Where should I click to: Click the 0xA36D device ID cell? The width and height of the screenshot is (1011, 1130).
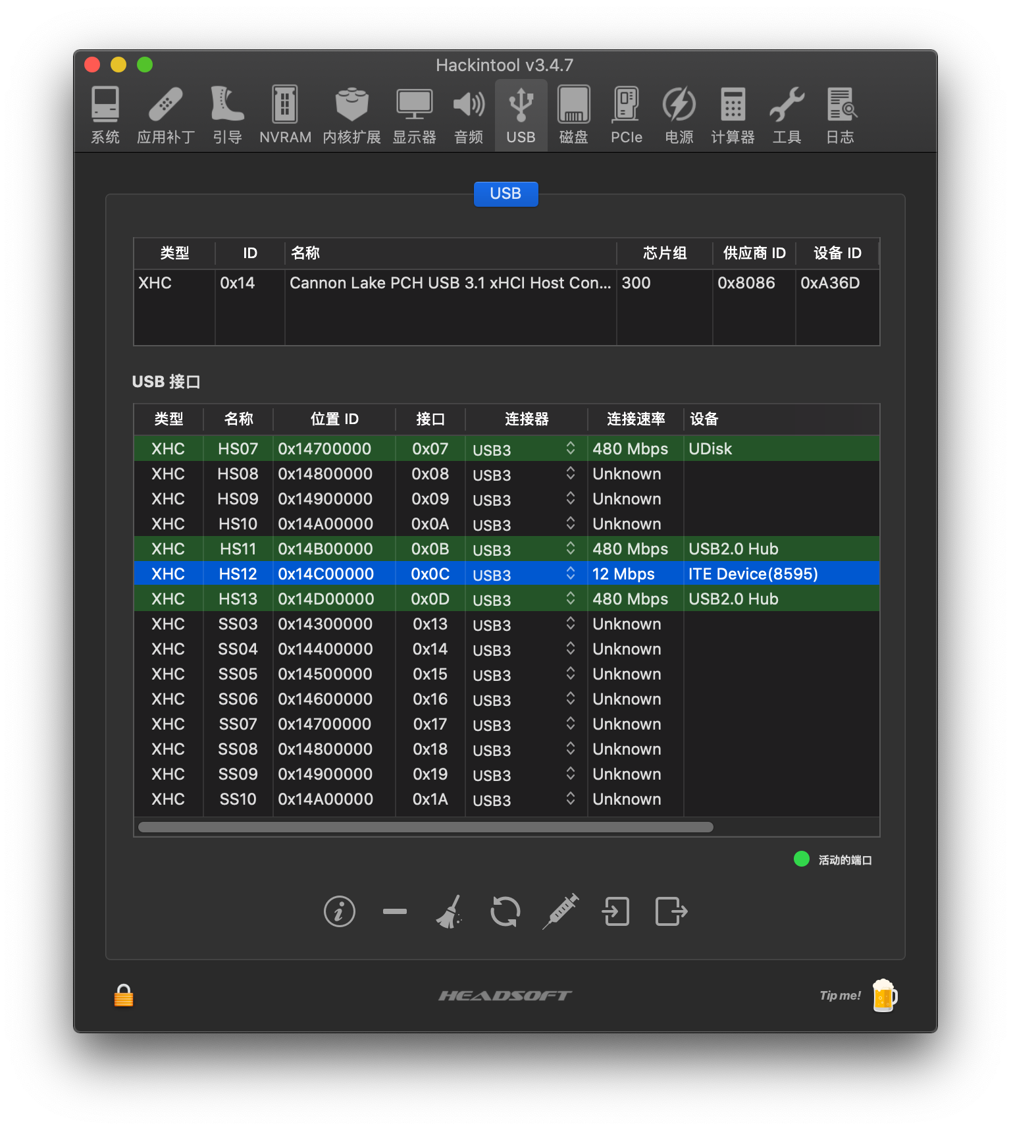[x=837, y=282]
